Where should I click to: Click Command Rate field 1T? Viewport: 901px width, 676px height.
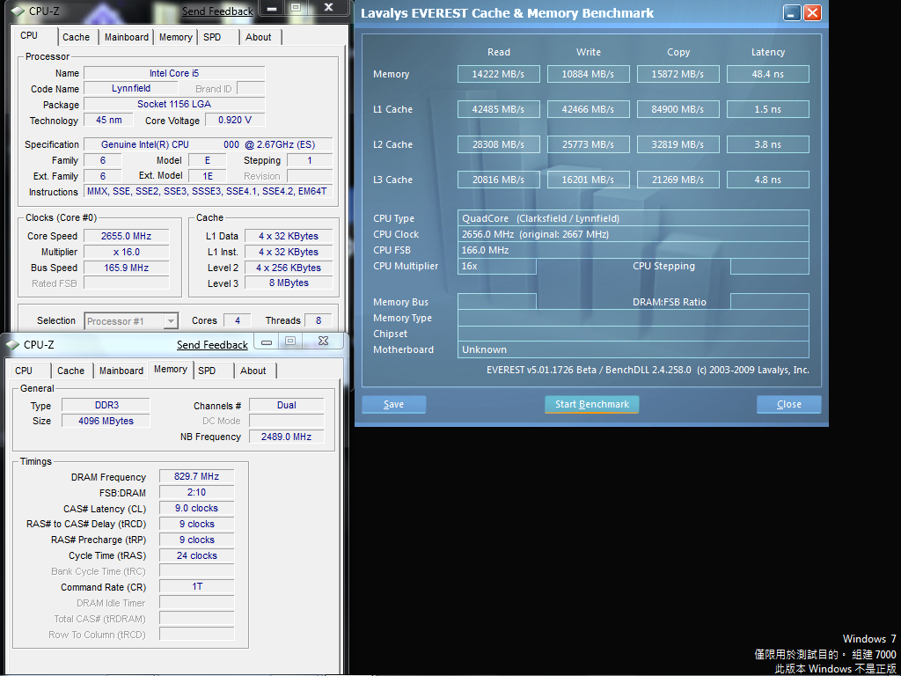[196, 587]
